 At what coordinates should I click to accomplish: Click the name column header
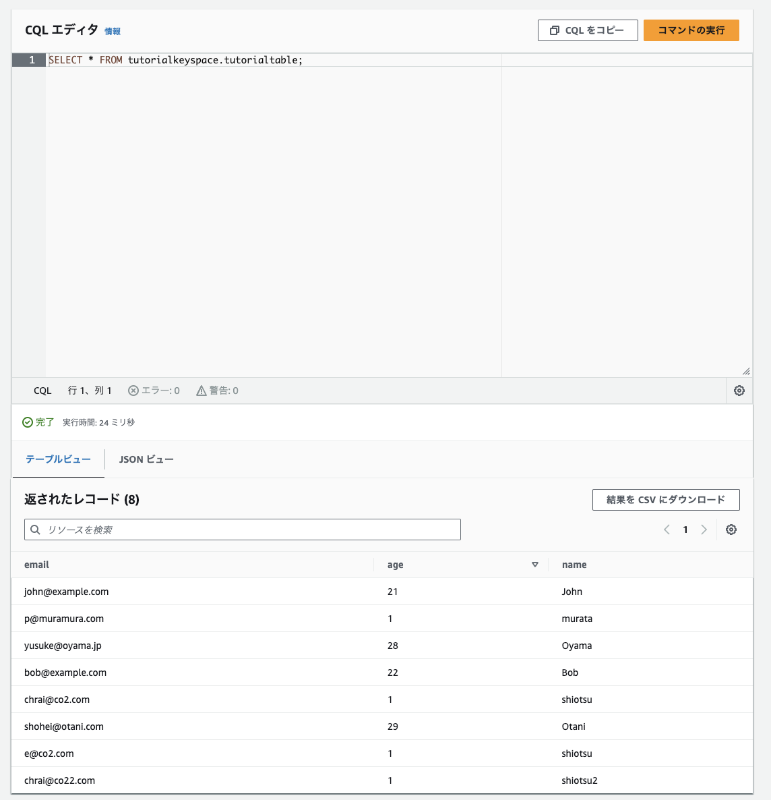(574, 565)
